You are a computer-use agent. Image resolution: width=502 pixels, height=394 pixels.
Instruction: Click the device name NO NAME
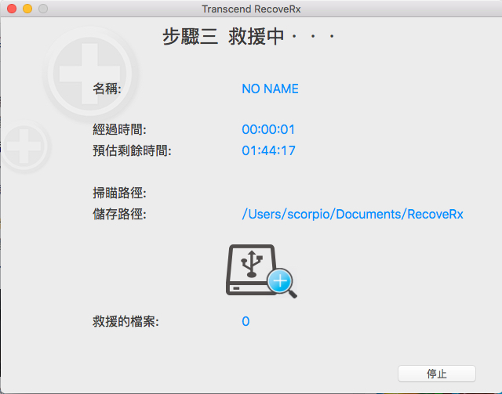[x=270, y=89]
